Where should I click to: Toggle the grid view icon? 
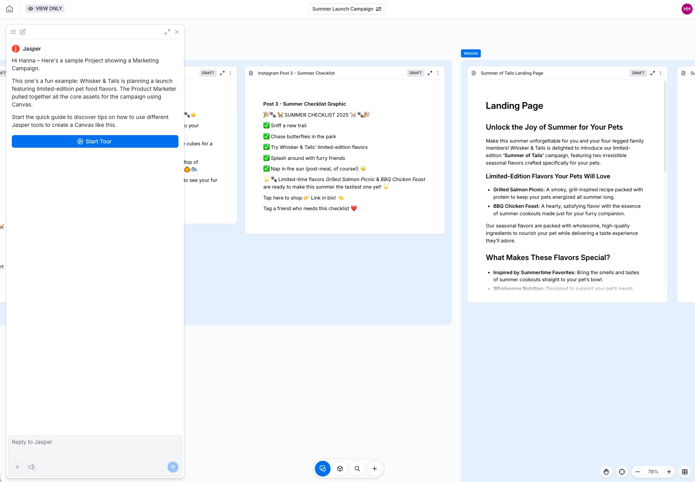pyautogui.click(x=685, y=472)
